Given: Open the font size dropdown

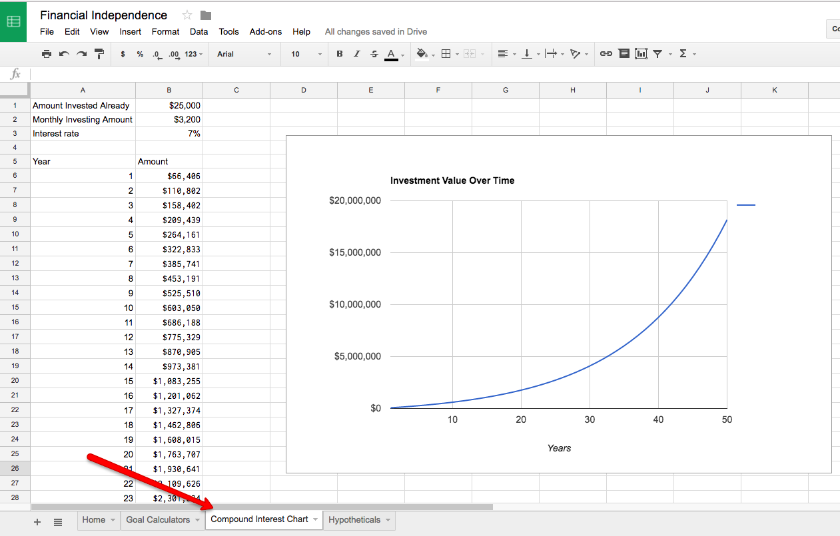Looking at the screenshot, I should 306,54.
